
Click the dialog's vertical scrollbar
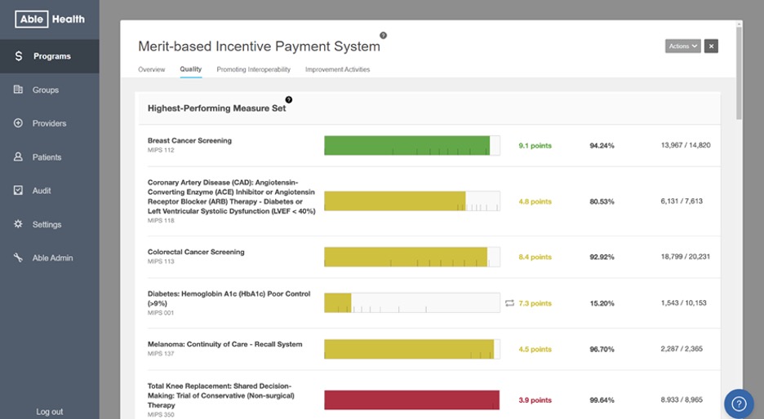739,73
